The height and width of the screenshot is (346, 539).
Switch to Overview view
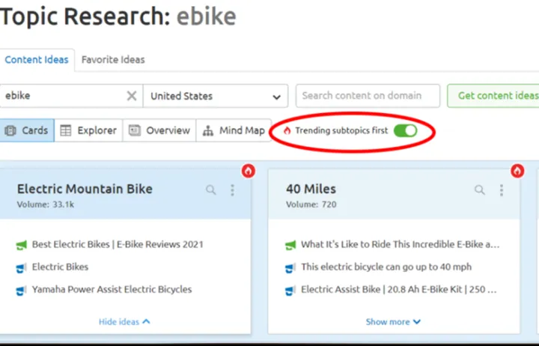tap(159, 130)
